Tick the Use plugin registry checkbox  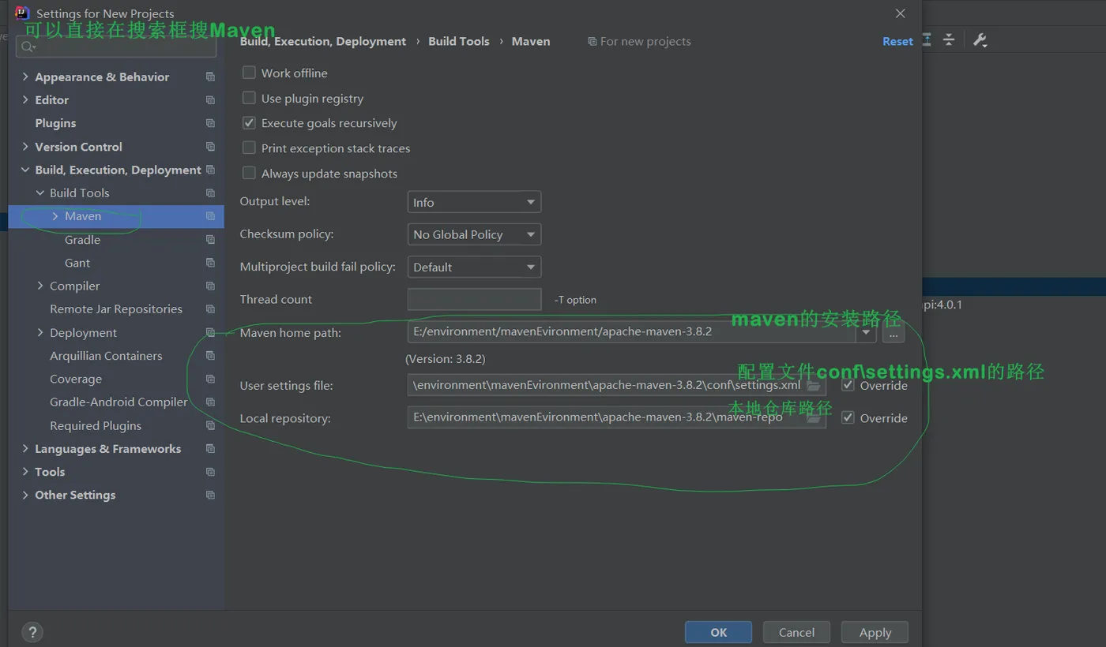pyautogui.click(x=249, y=98)
